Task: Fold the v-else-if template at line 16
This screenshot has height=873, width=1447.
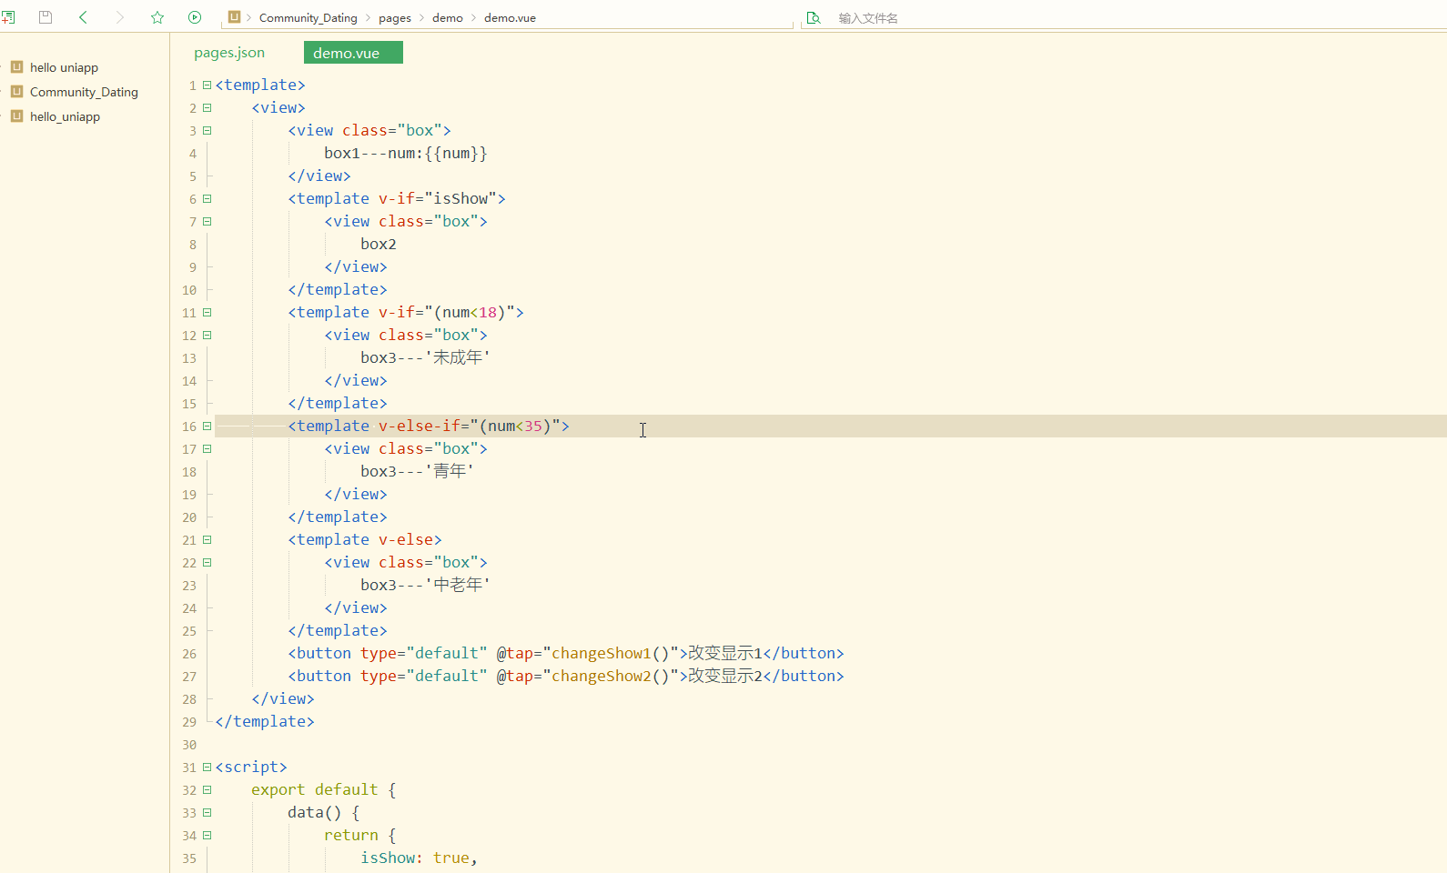Action: 207,426
